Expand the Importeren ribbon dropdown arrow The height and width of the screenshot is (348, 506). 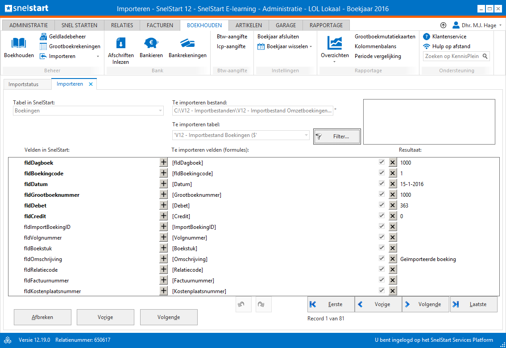point(98,57)
